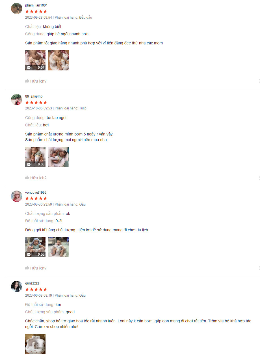This screenshot has height=358, width=260.
Task: Open the photo thumbnail in 89_zjkq4hb's review
Action: point(58,157)
